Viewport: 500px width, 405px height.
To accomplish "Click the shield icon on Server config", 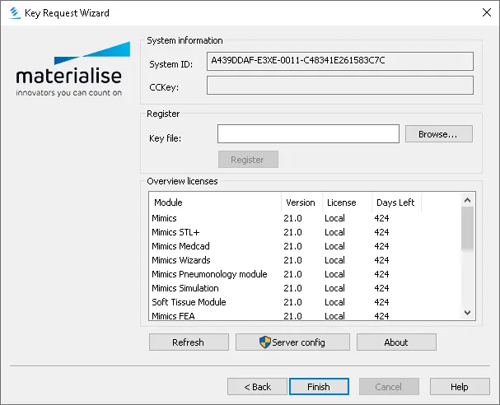I will (x=265, y=342).
